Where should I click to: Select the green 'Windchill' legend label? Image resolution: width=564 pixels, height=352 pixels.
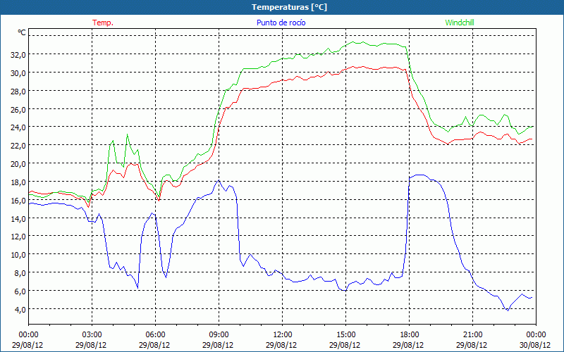(x=460, y=23)
